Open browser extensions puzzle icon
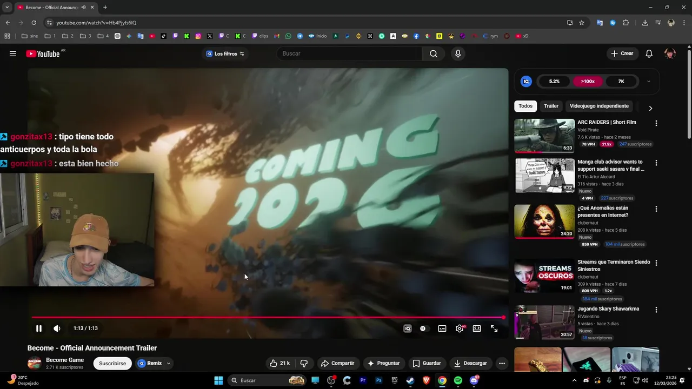Viewport: 692px width, 389px height. pos(626,23)
